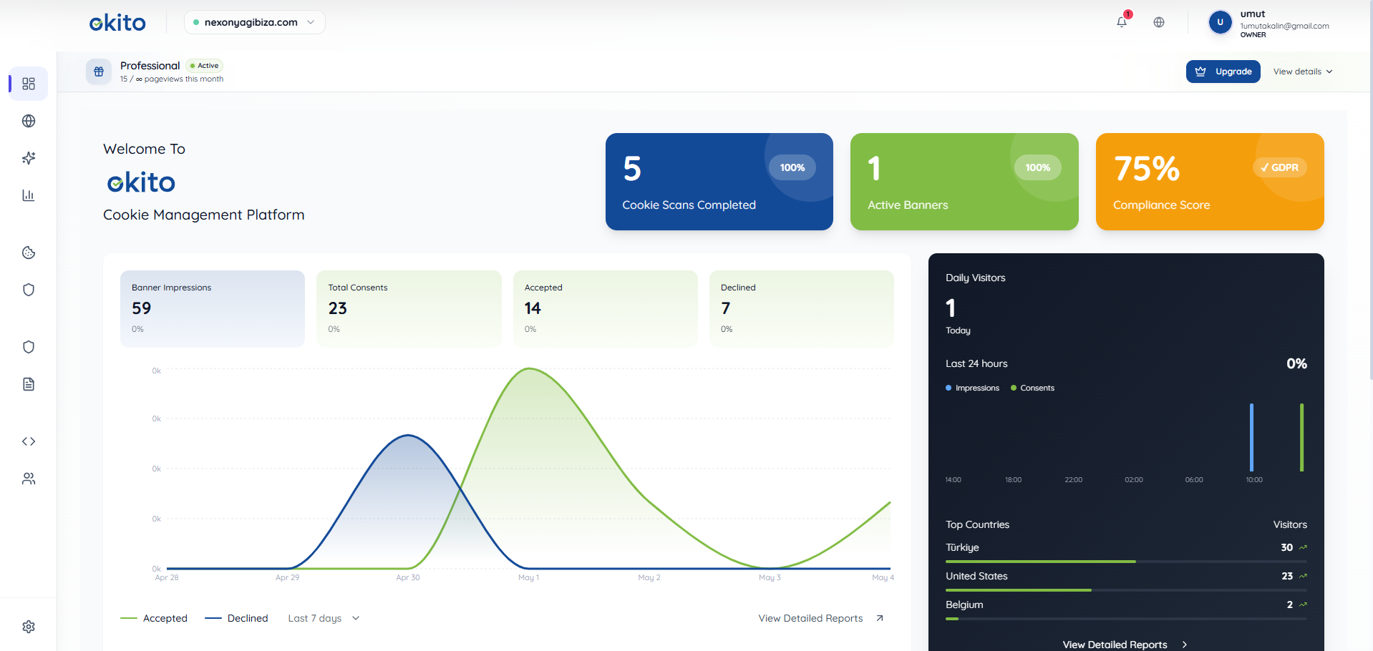Open the notifications bell
This screenshot has height=651, width=1373.
(1122, 21)
